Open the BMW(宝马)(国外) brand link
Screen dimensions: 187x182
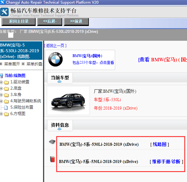click(87, 56)
